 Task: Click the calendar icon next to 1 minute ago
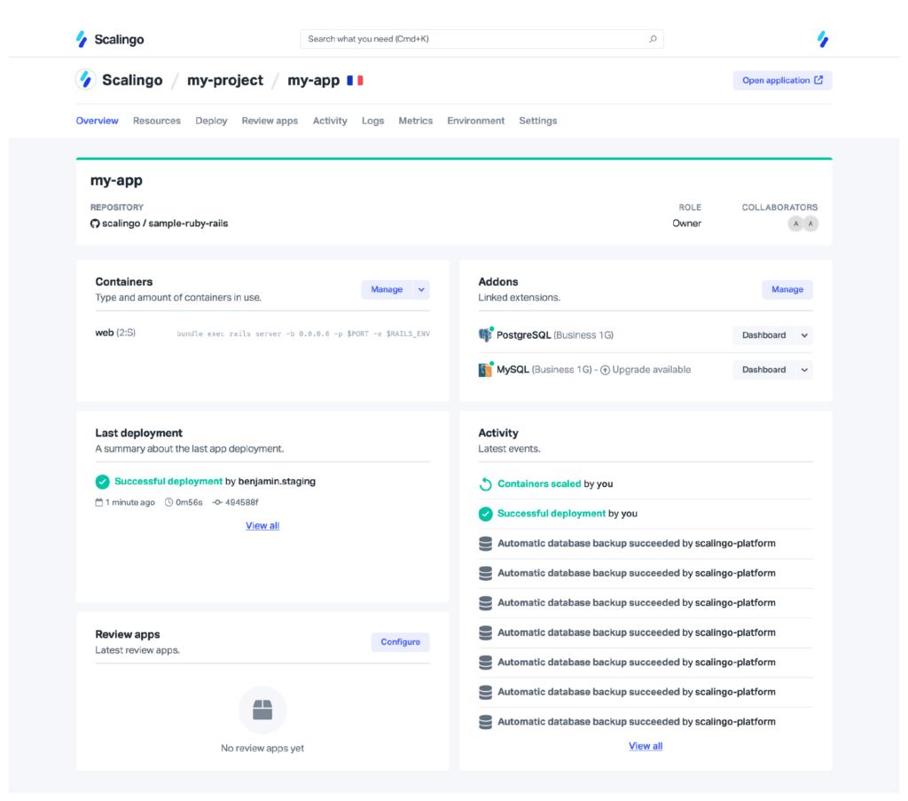tap(99, 502)
